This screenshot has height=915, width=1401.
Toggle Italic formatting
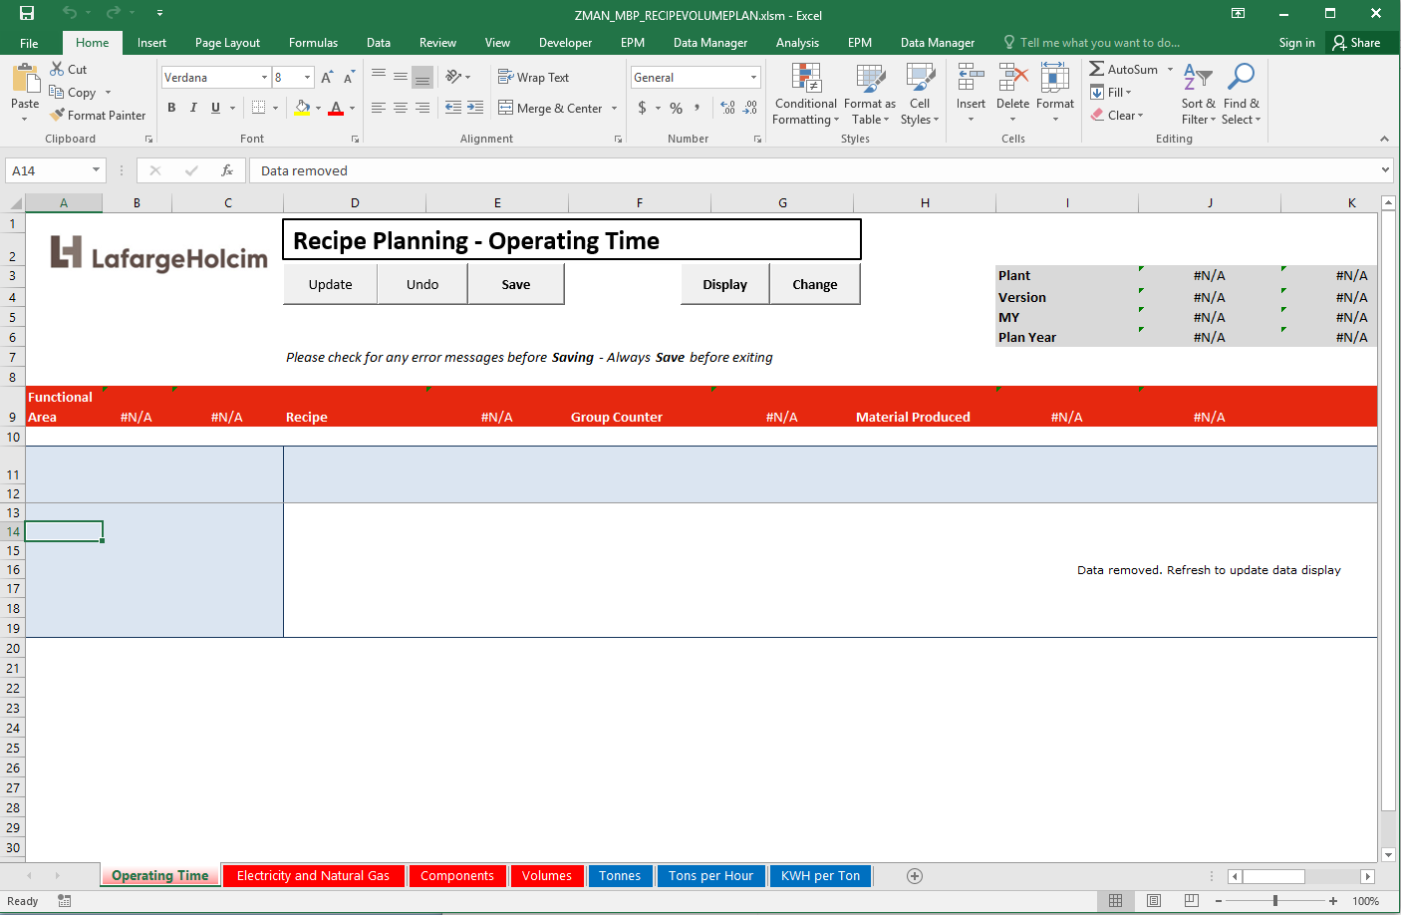pyautogui.click(x=193, y=108)
